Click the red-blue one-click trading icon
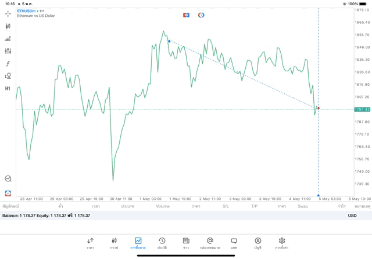Screen dimensions: 372x259 (186, 15)
